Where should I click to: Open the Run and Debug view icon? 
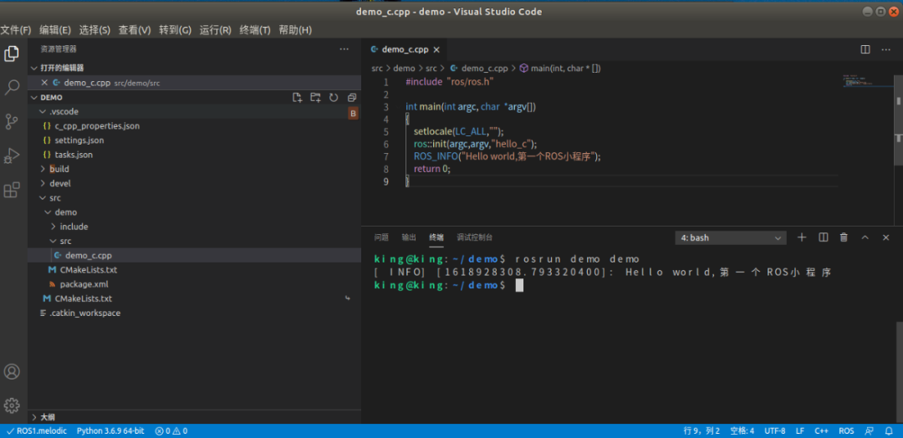(12, 155)
